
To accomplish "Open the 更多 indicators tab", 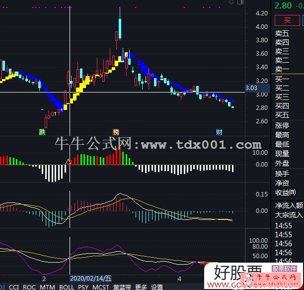I will coord(141,287).
